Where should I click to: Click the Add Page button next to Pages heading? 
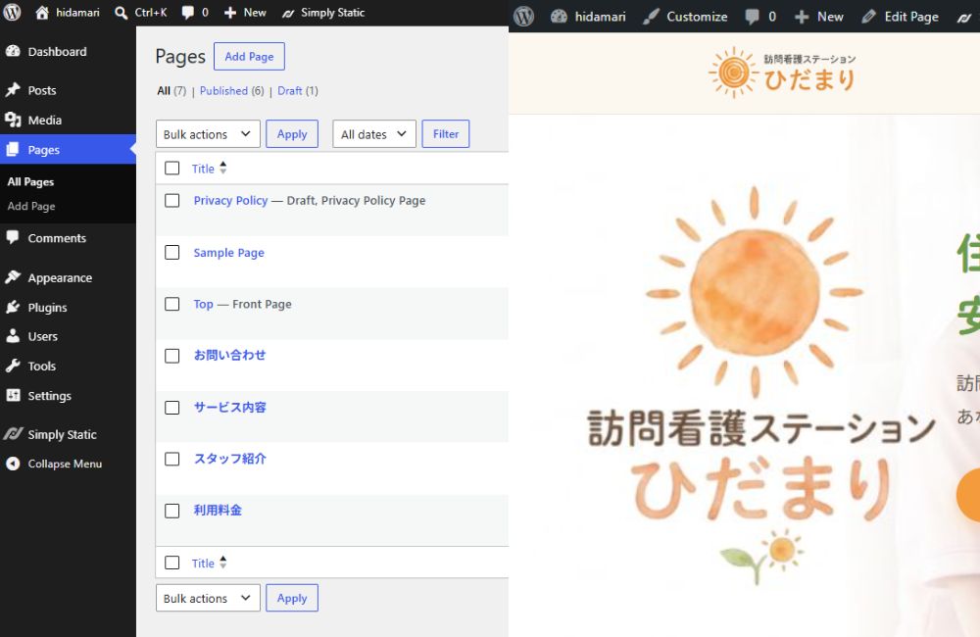click(x=249, y=56)
